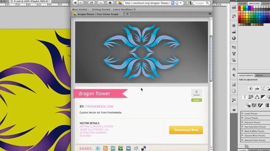
Task: Open the FRESHEMEDIA.COM author link
Action: 100,107
